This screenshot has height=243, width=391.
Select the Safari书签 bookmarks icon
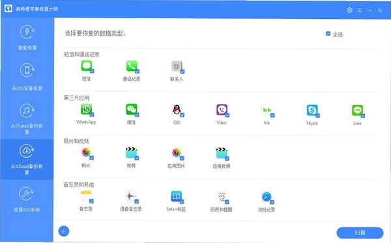177,196
